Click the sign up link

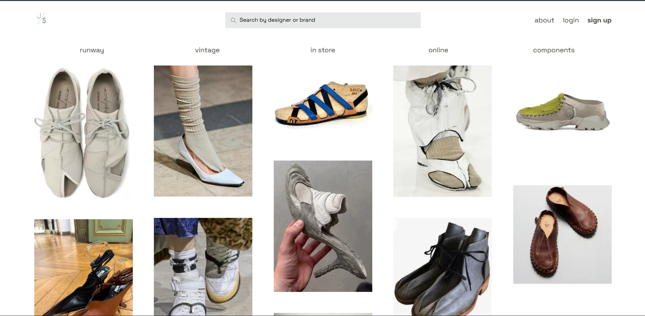(599, 20)
